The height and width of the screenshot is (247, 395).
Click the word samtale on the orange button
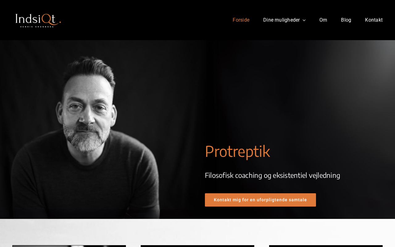point(297,200)
